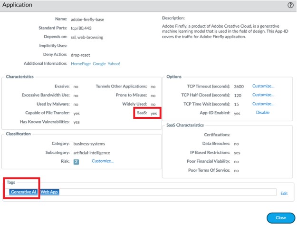This screenshot has height=225, width=297.
Task: Open the Google additional information link
Action: [99, 64]
